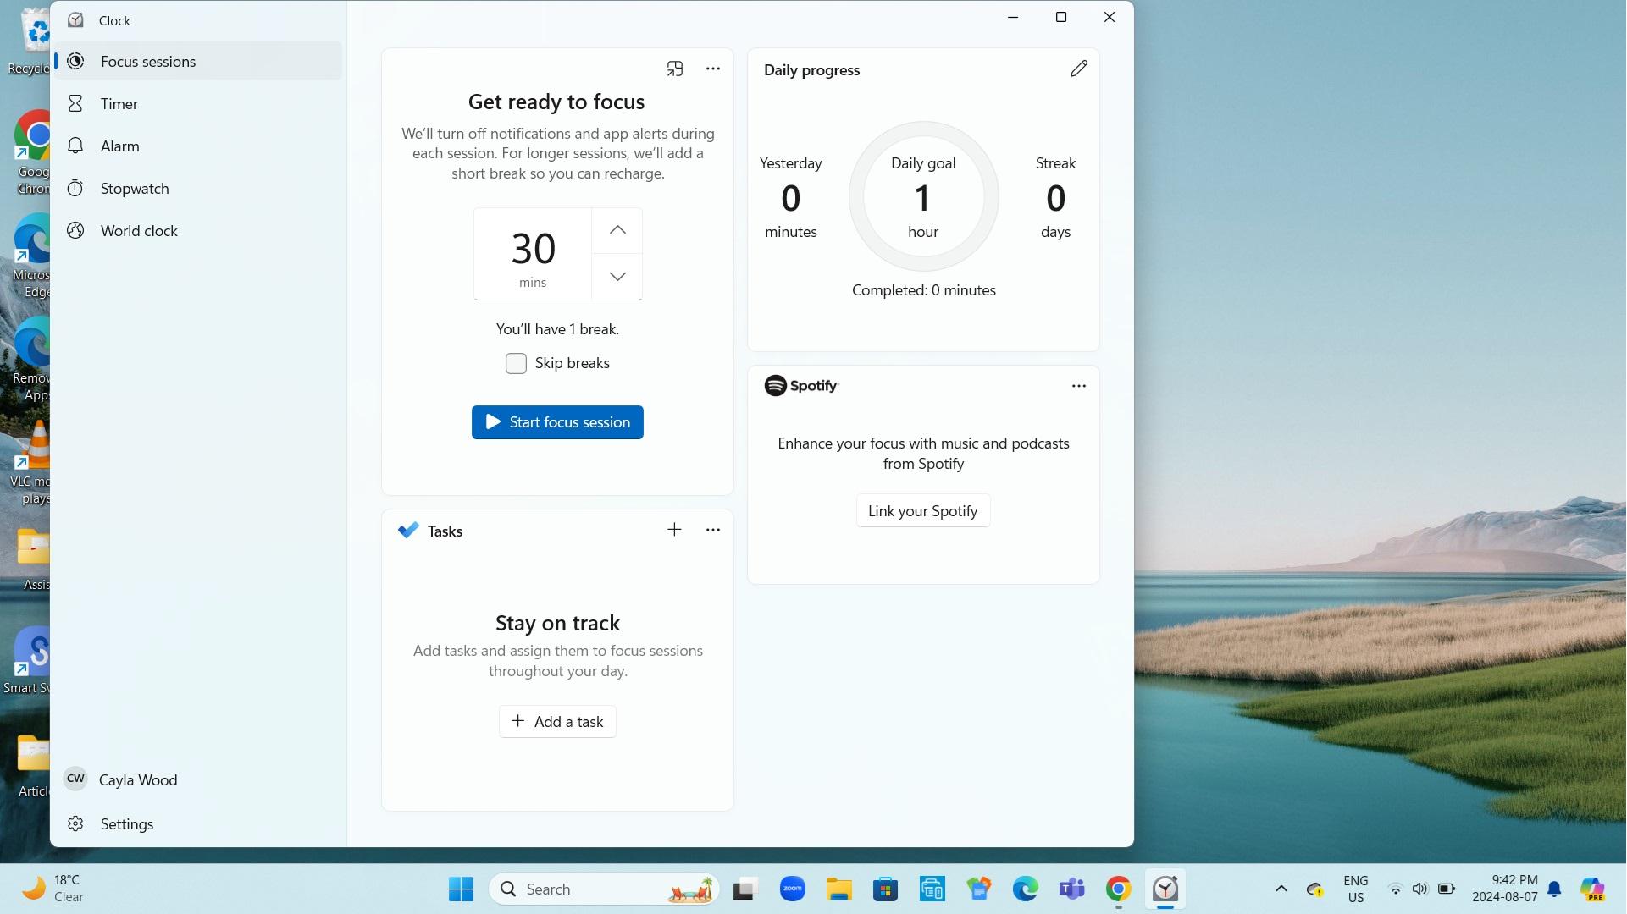Image resolution: width=1627 pixels, height=914 pixels.
Task: Open File Explorer from taskbar
Action: 838,889
